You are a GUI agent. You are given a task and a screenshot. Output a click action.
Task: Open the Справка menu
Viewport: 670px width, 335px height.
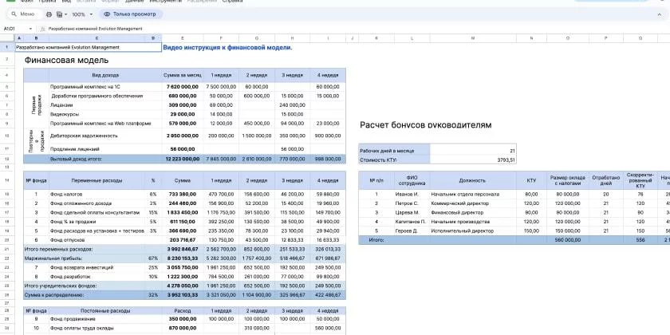tap(233, 2)
